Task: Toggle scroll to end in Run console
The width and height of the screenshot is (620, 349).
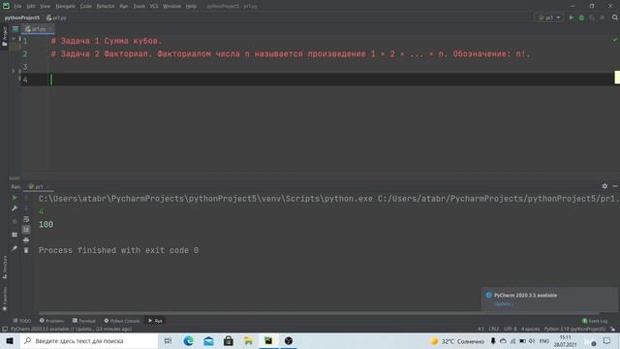Action: click(26, 230)
